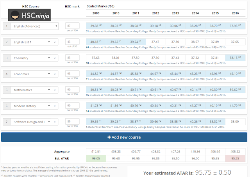Click the HSC Ninja logo
The image size is (250, 177).
29,15
